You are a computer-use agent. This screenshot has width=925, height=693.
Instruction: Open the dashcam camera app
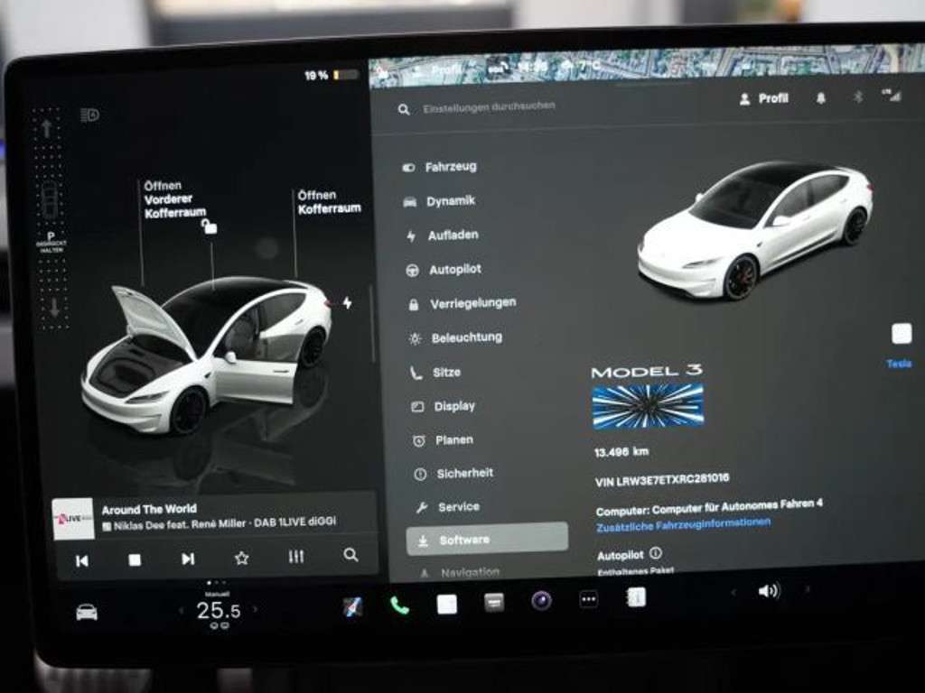(x=541, y=601)
